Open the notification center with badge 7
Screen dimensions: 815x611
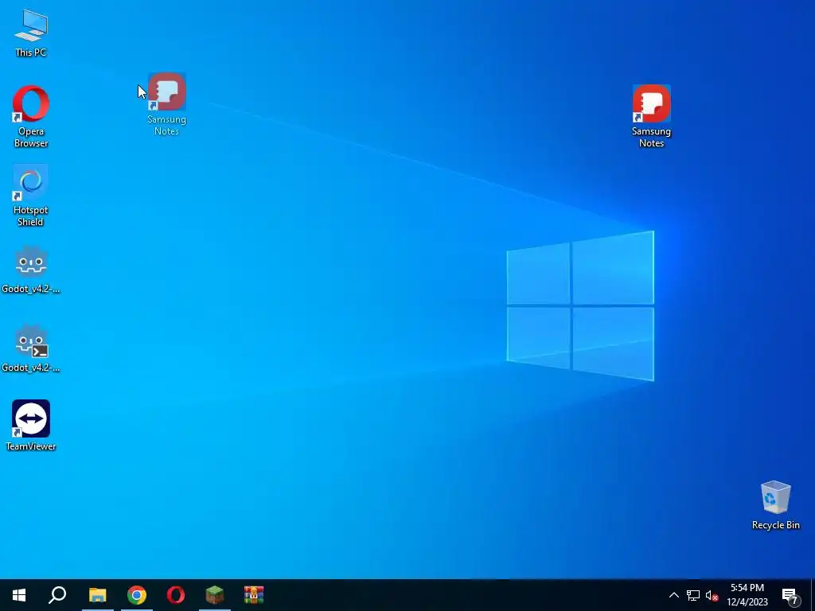[790, 595]
